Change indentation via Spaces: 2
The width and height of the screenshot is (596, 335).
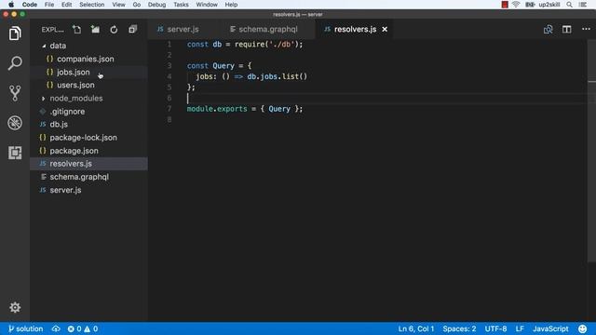pyautogui.click(x=459, y=328)
